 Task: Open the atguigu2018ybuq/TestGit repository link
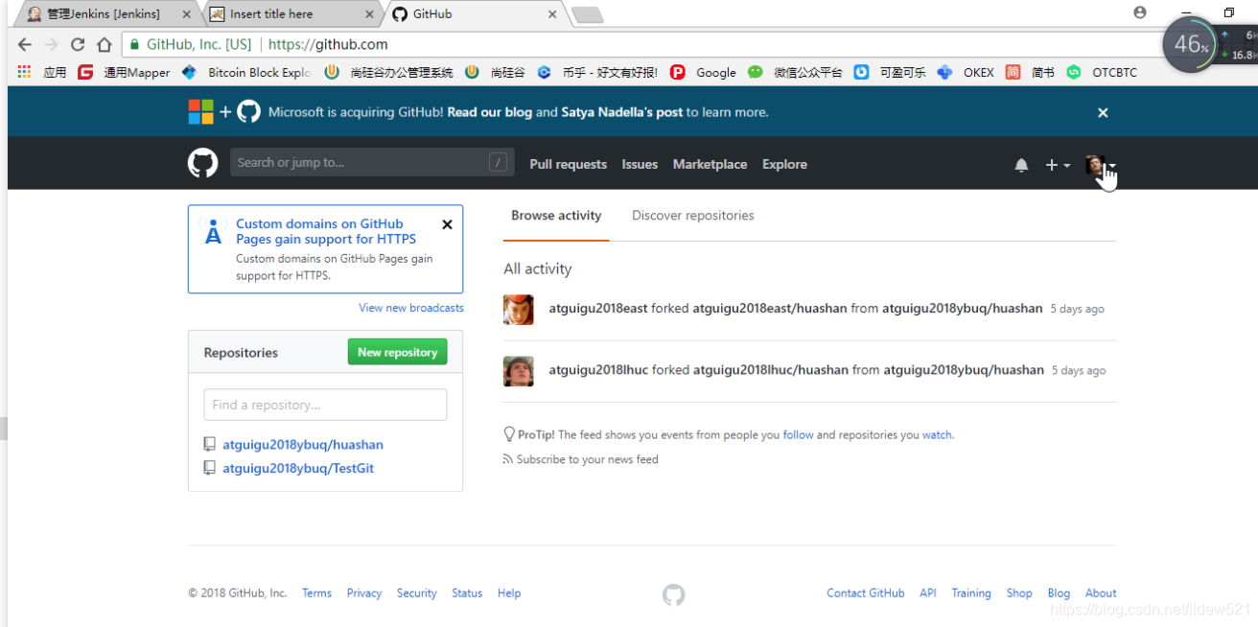tap(298, 468)
